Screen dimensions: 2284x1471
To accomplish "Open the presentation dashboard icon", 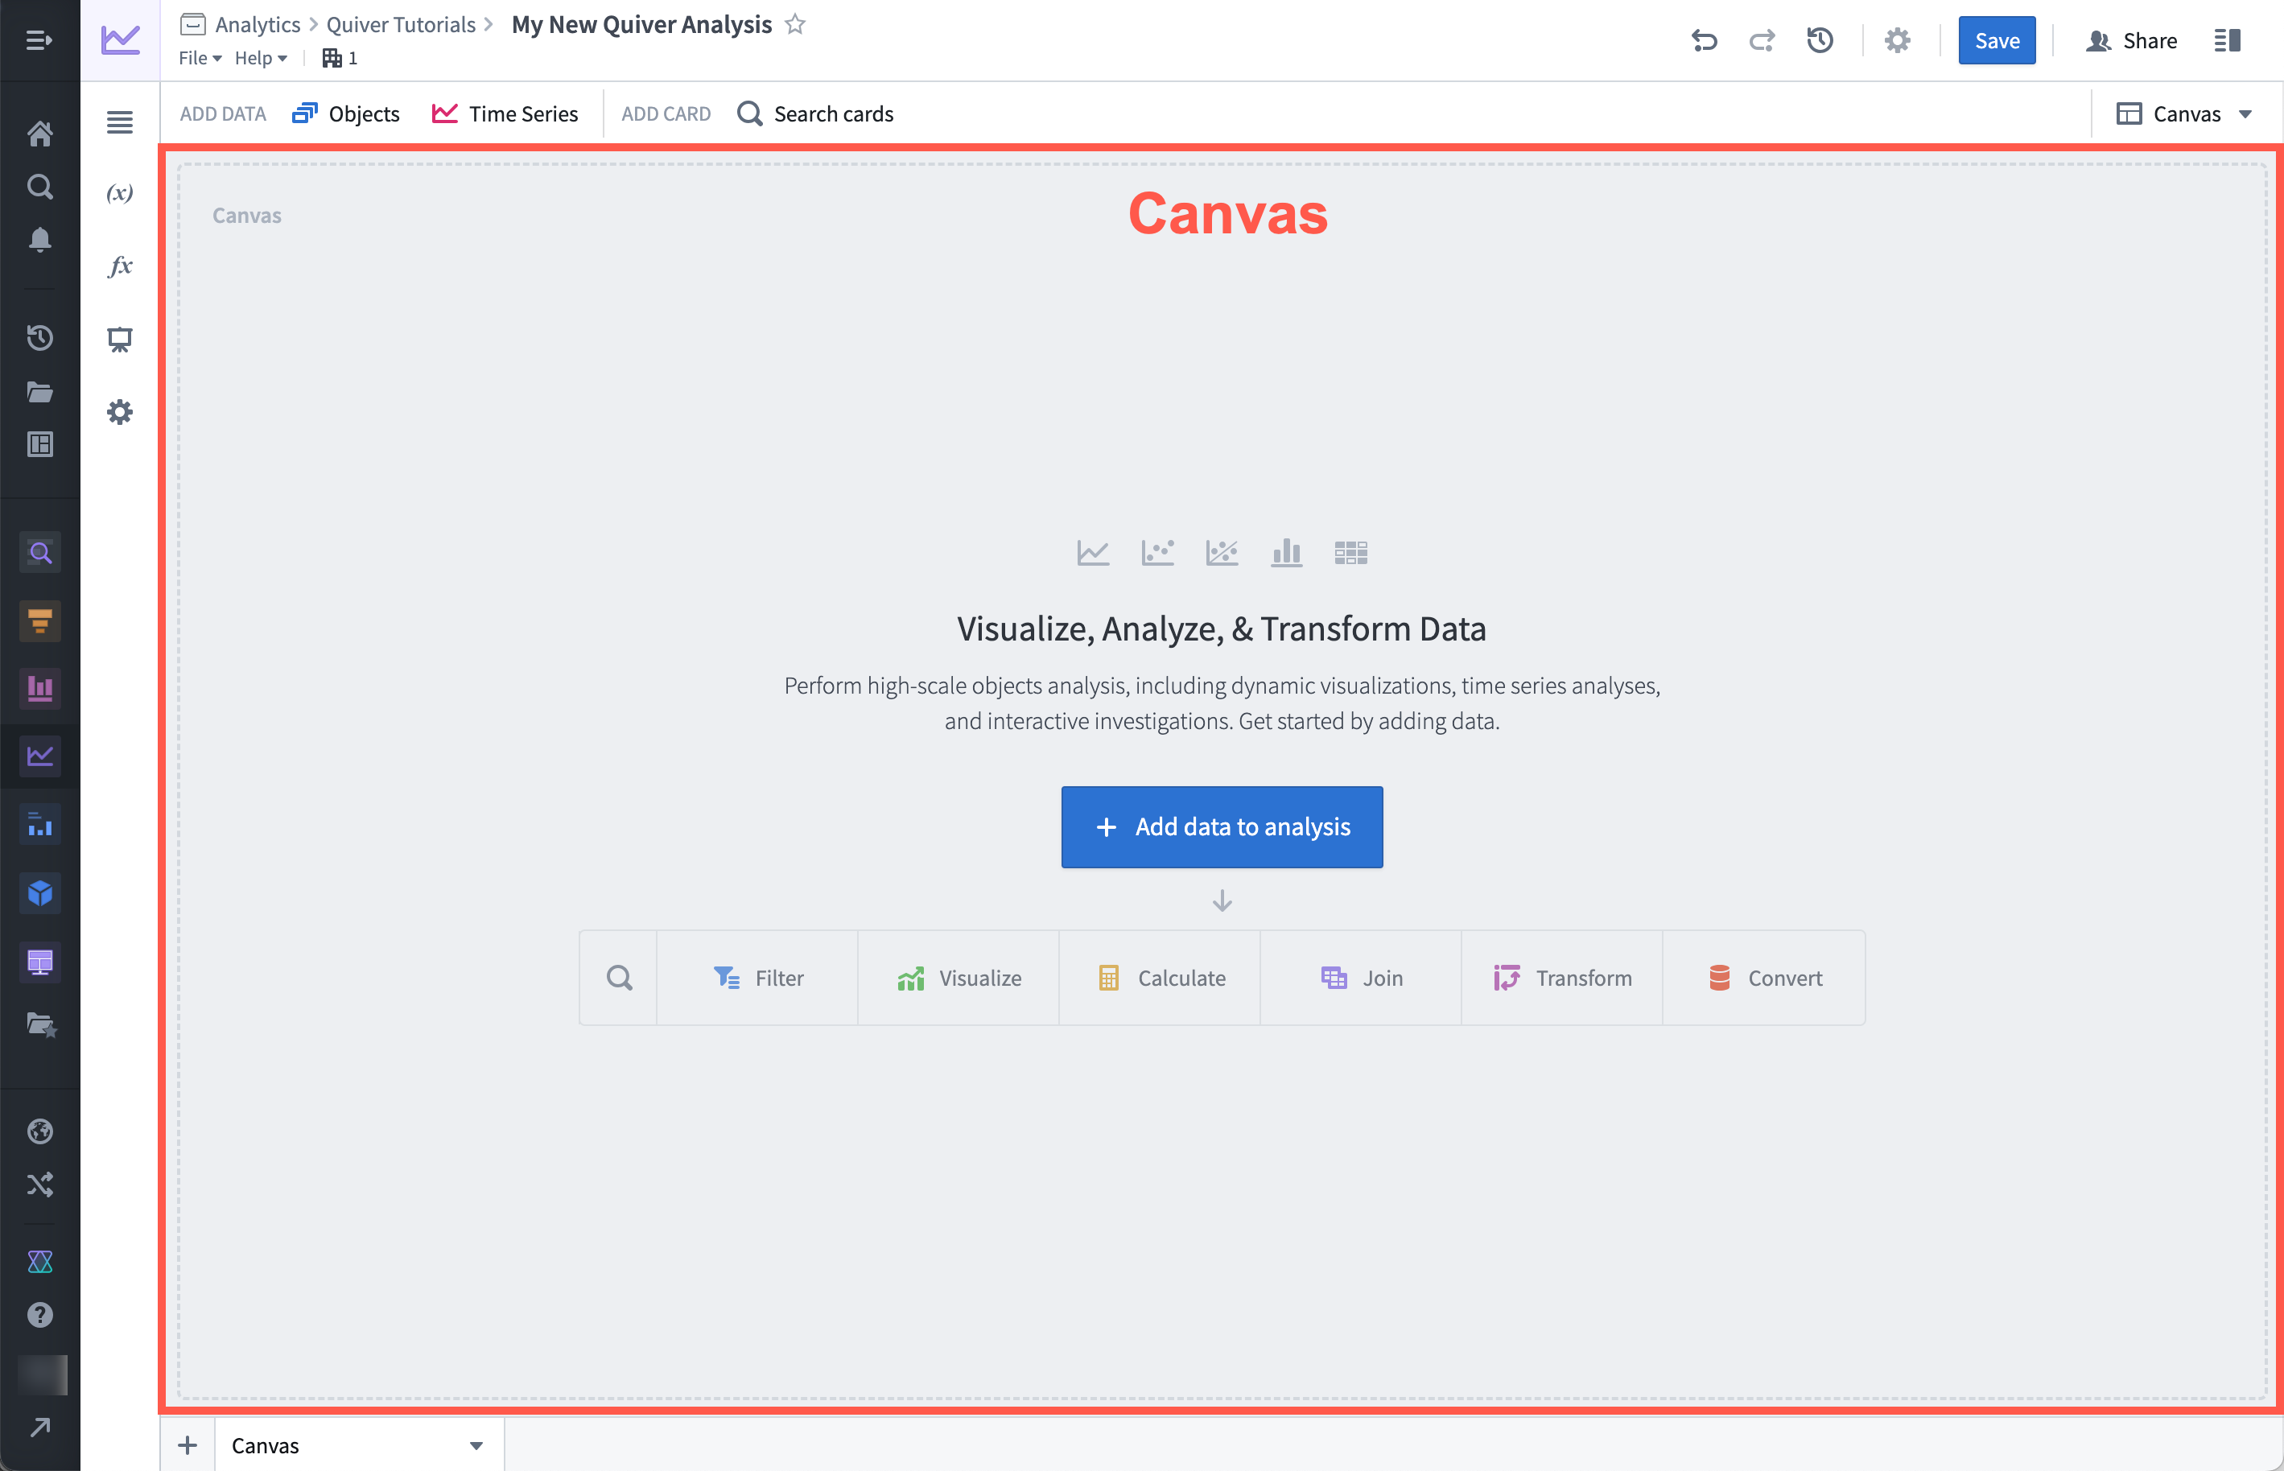I will tap(119, 339).
